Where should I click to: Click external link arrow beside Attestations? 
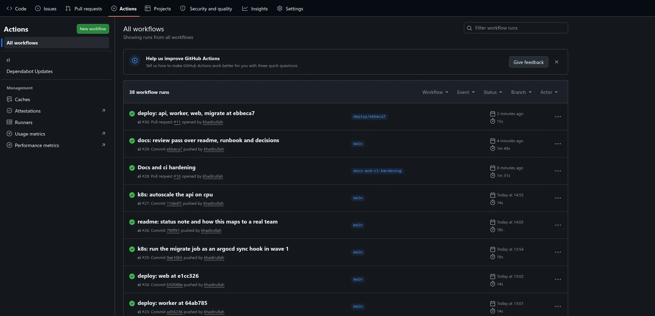103,111
